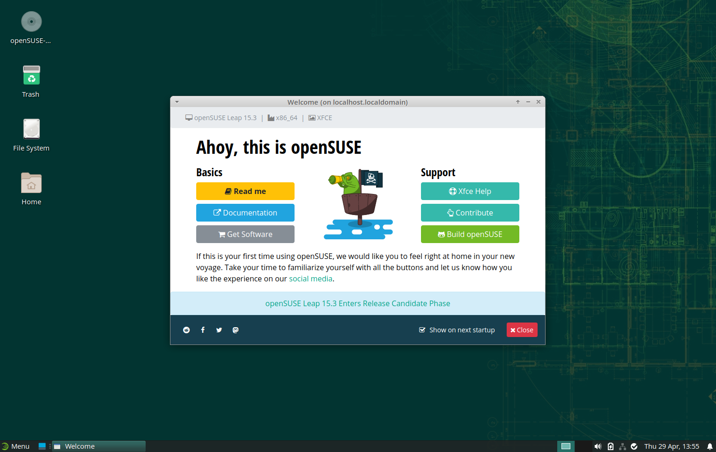Click the network connection tray icon
716x452 pixels.
point(622,446)
